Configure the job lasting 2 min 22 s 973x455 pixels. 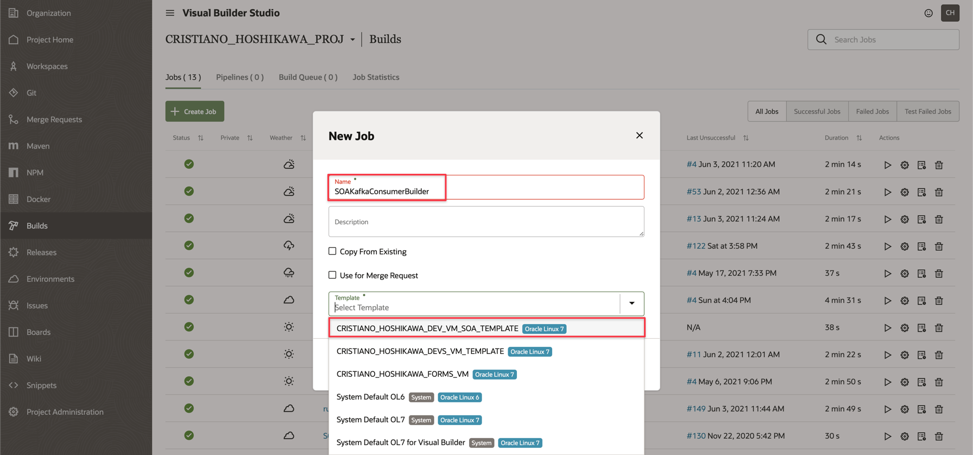tap(905, 355)
